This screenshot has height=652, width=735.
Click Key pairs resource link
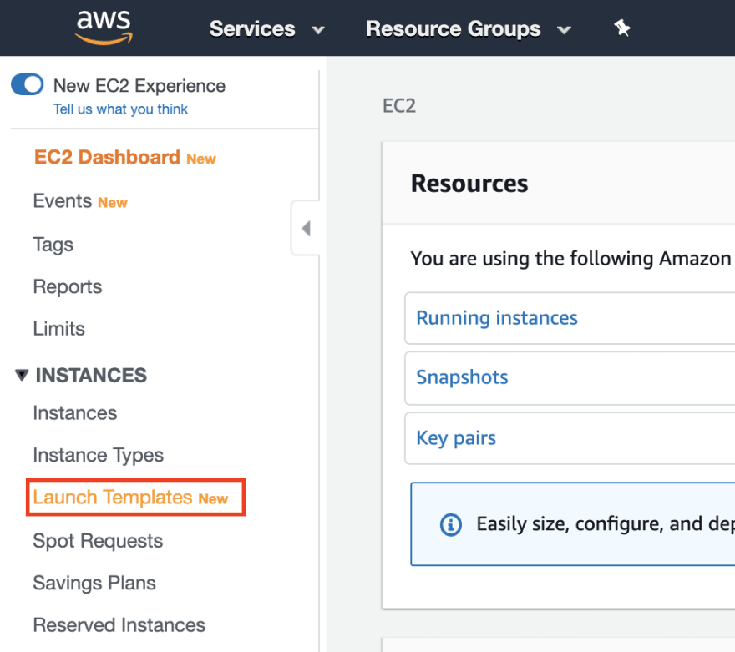tap(456, 438)
